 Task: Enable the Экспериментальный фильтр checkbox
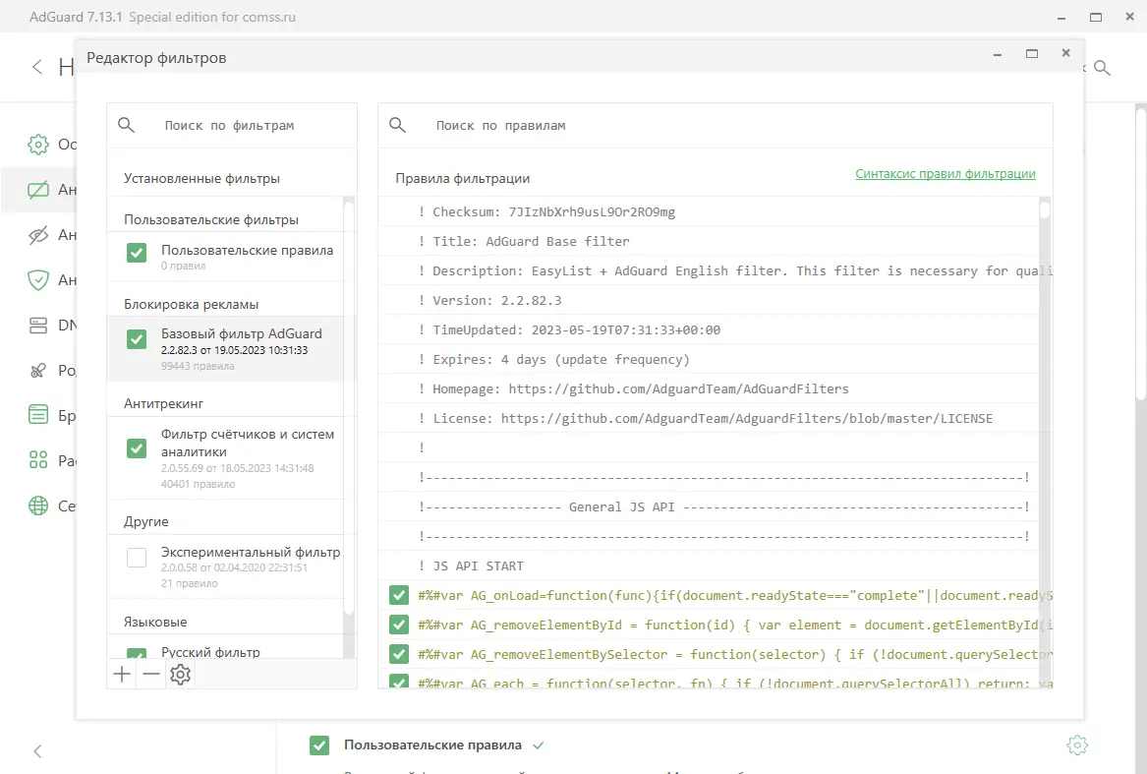[137, 558]
